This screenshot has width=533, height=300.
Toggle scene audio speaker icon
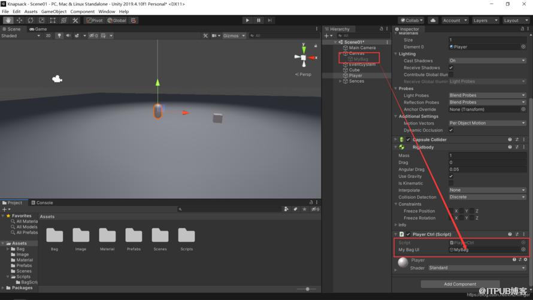point(68,36)
